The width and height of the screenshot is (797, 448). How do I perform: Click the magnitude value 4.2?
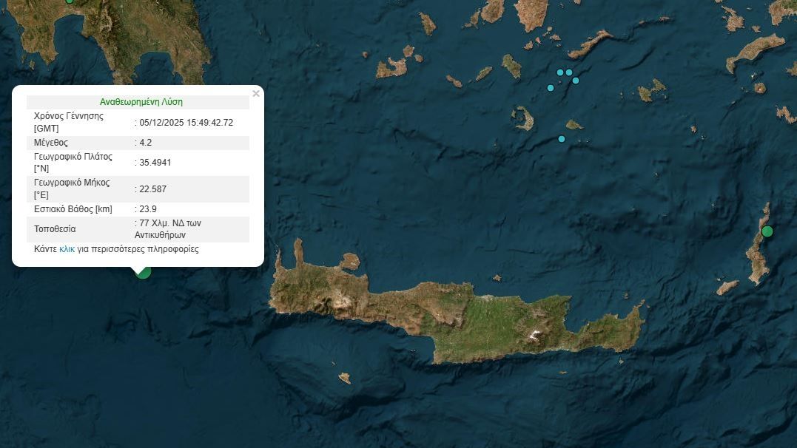tap(146, 143)
